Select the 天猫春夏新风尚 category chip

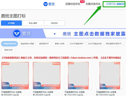point(9,44)
